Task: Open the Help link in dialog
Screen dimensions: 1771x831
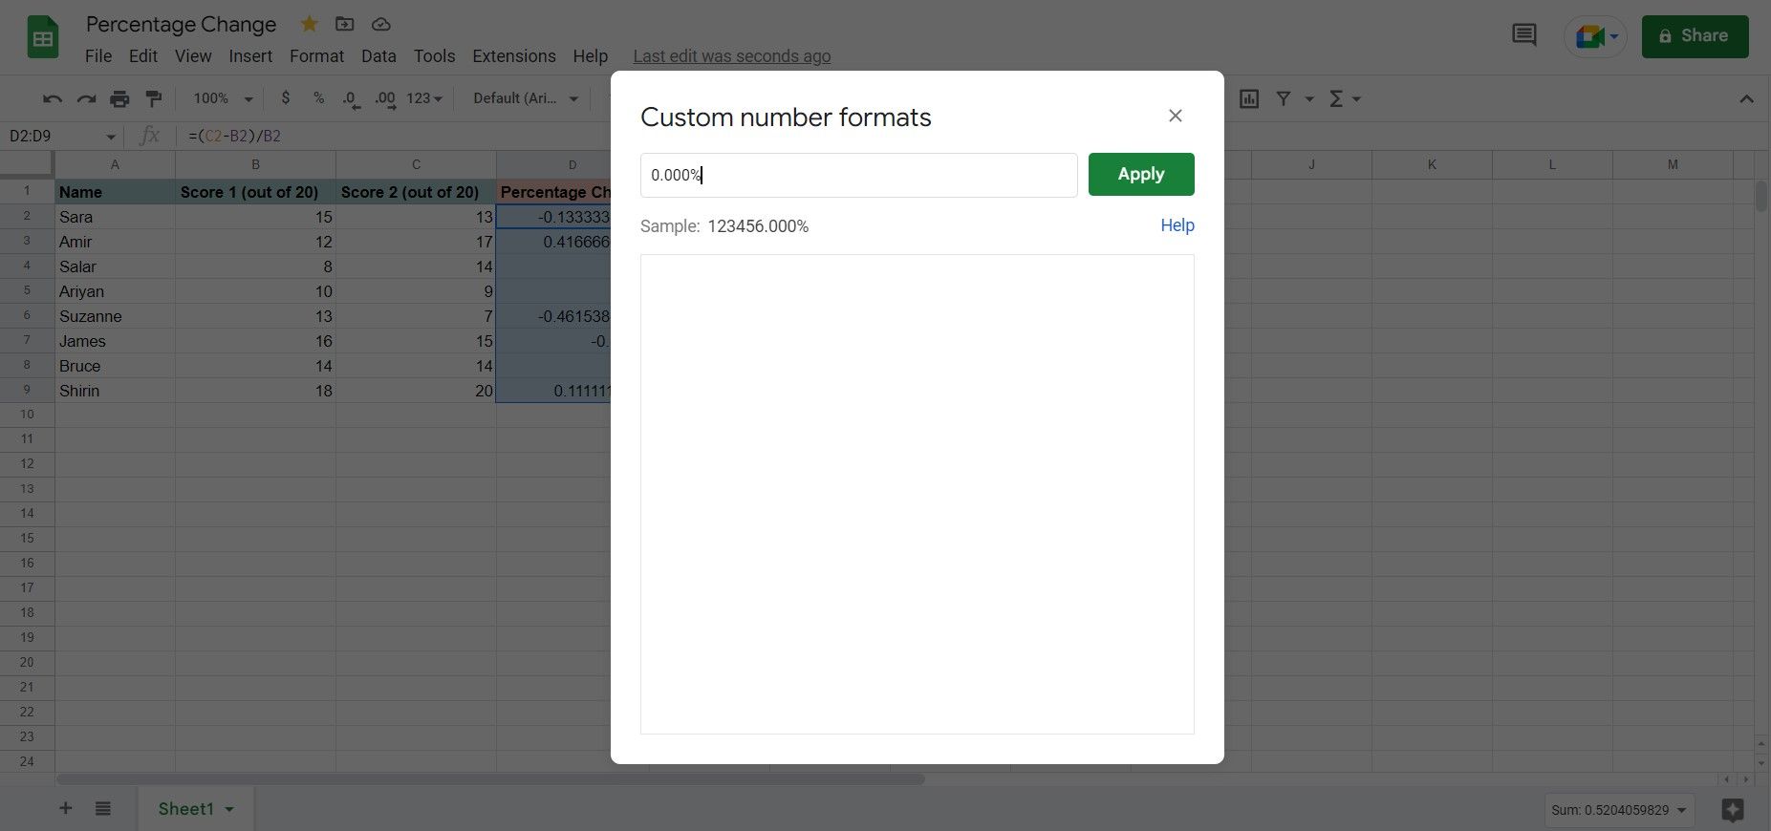Action: click(1177, 225)
